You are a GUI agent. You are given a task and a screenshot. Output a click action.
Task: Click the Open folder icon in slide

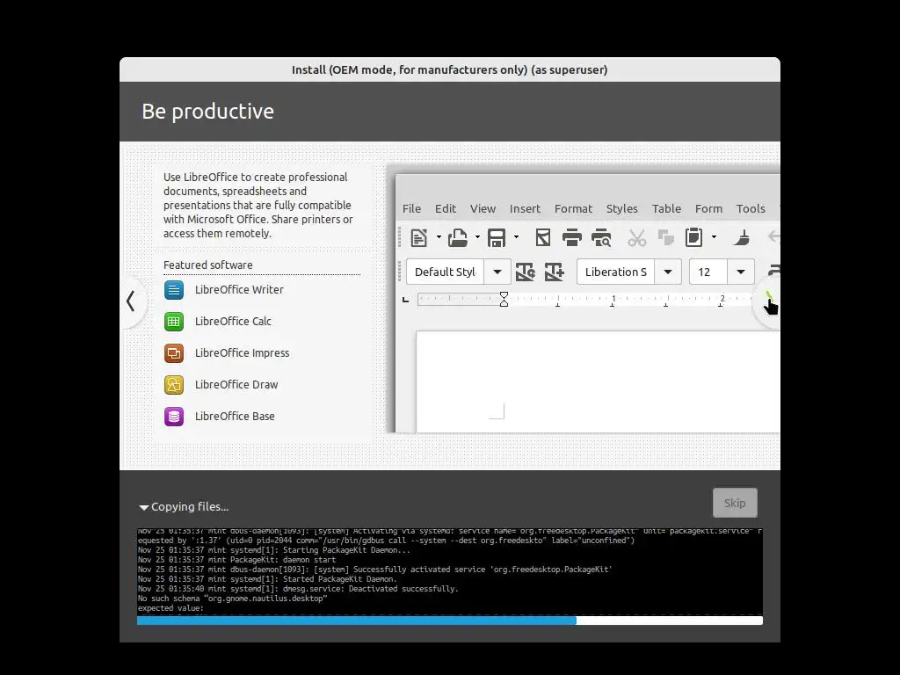point(457,237)
